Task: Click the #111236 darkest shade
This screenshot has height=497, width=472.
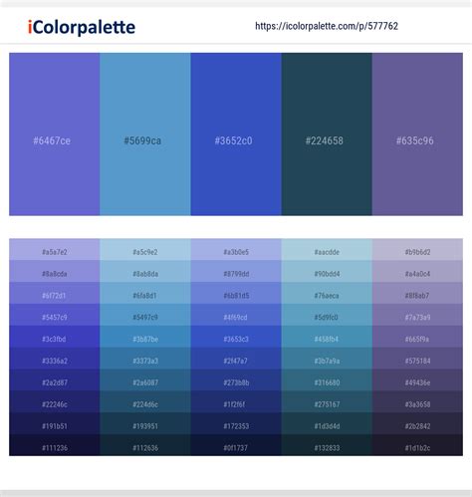Action: coord(55,445)
